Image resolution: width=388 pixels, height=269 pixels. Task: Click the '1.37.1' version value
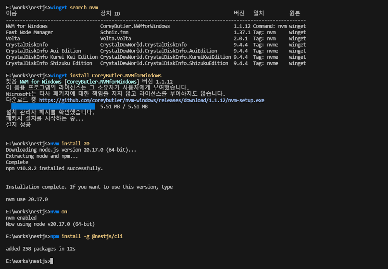pos(242,32)
